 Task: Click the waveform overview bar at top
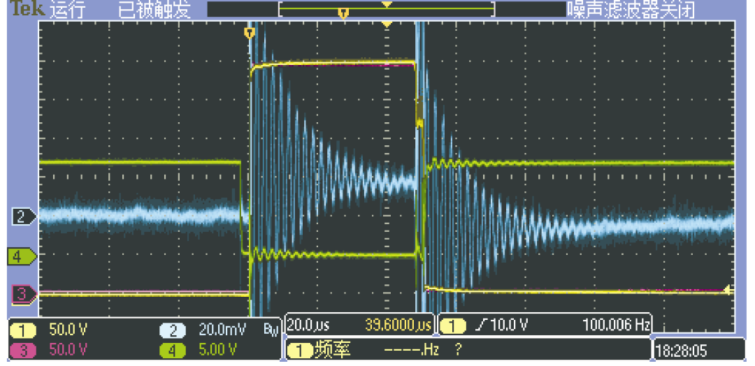(386, 9)
